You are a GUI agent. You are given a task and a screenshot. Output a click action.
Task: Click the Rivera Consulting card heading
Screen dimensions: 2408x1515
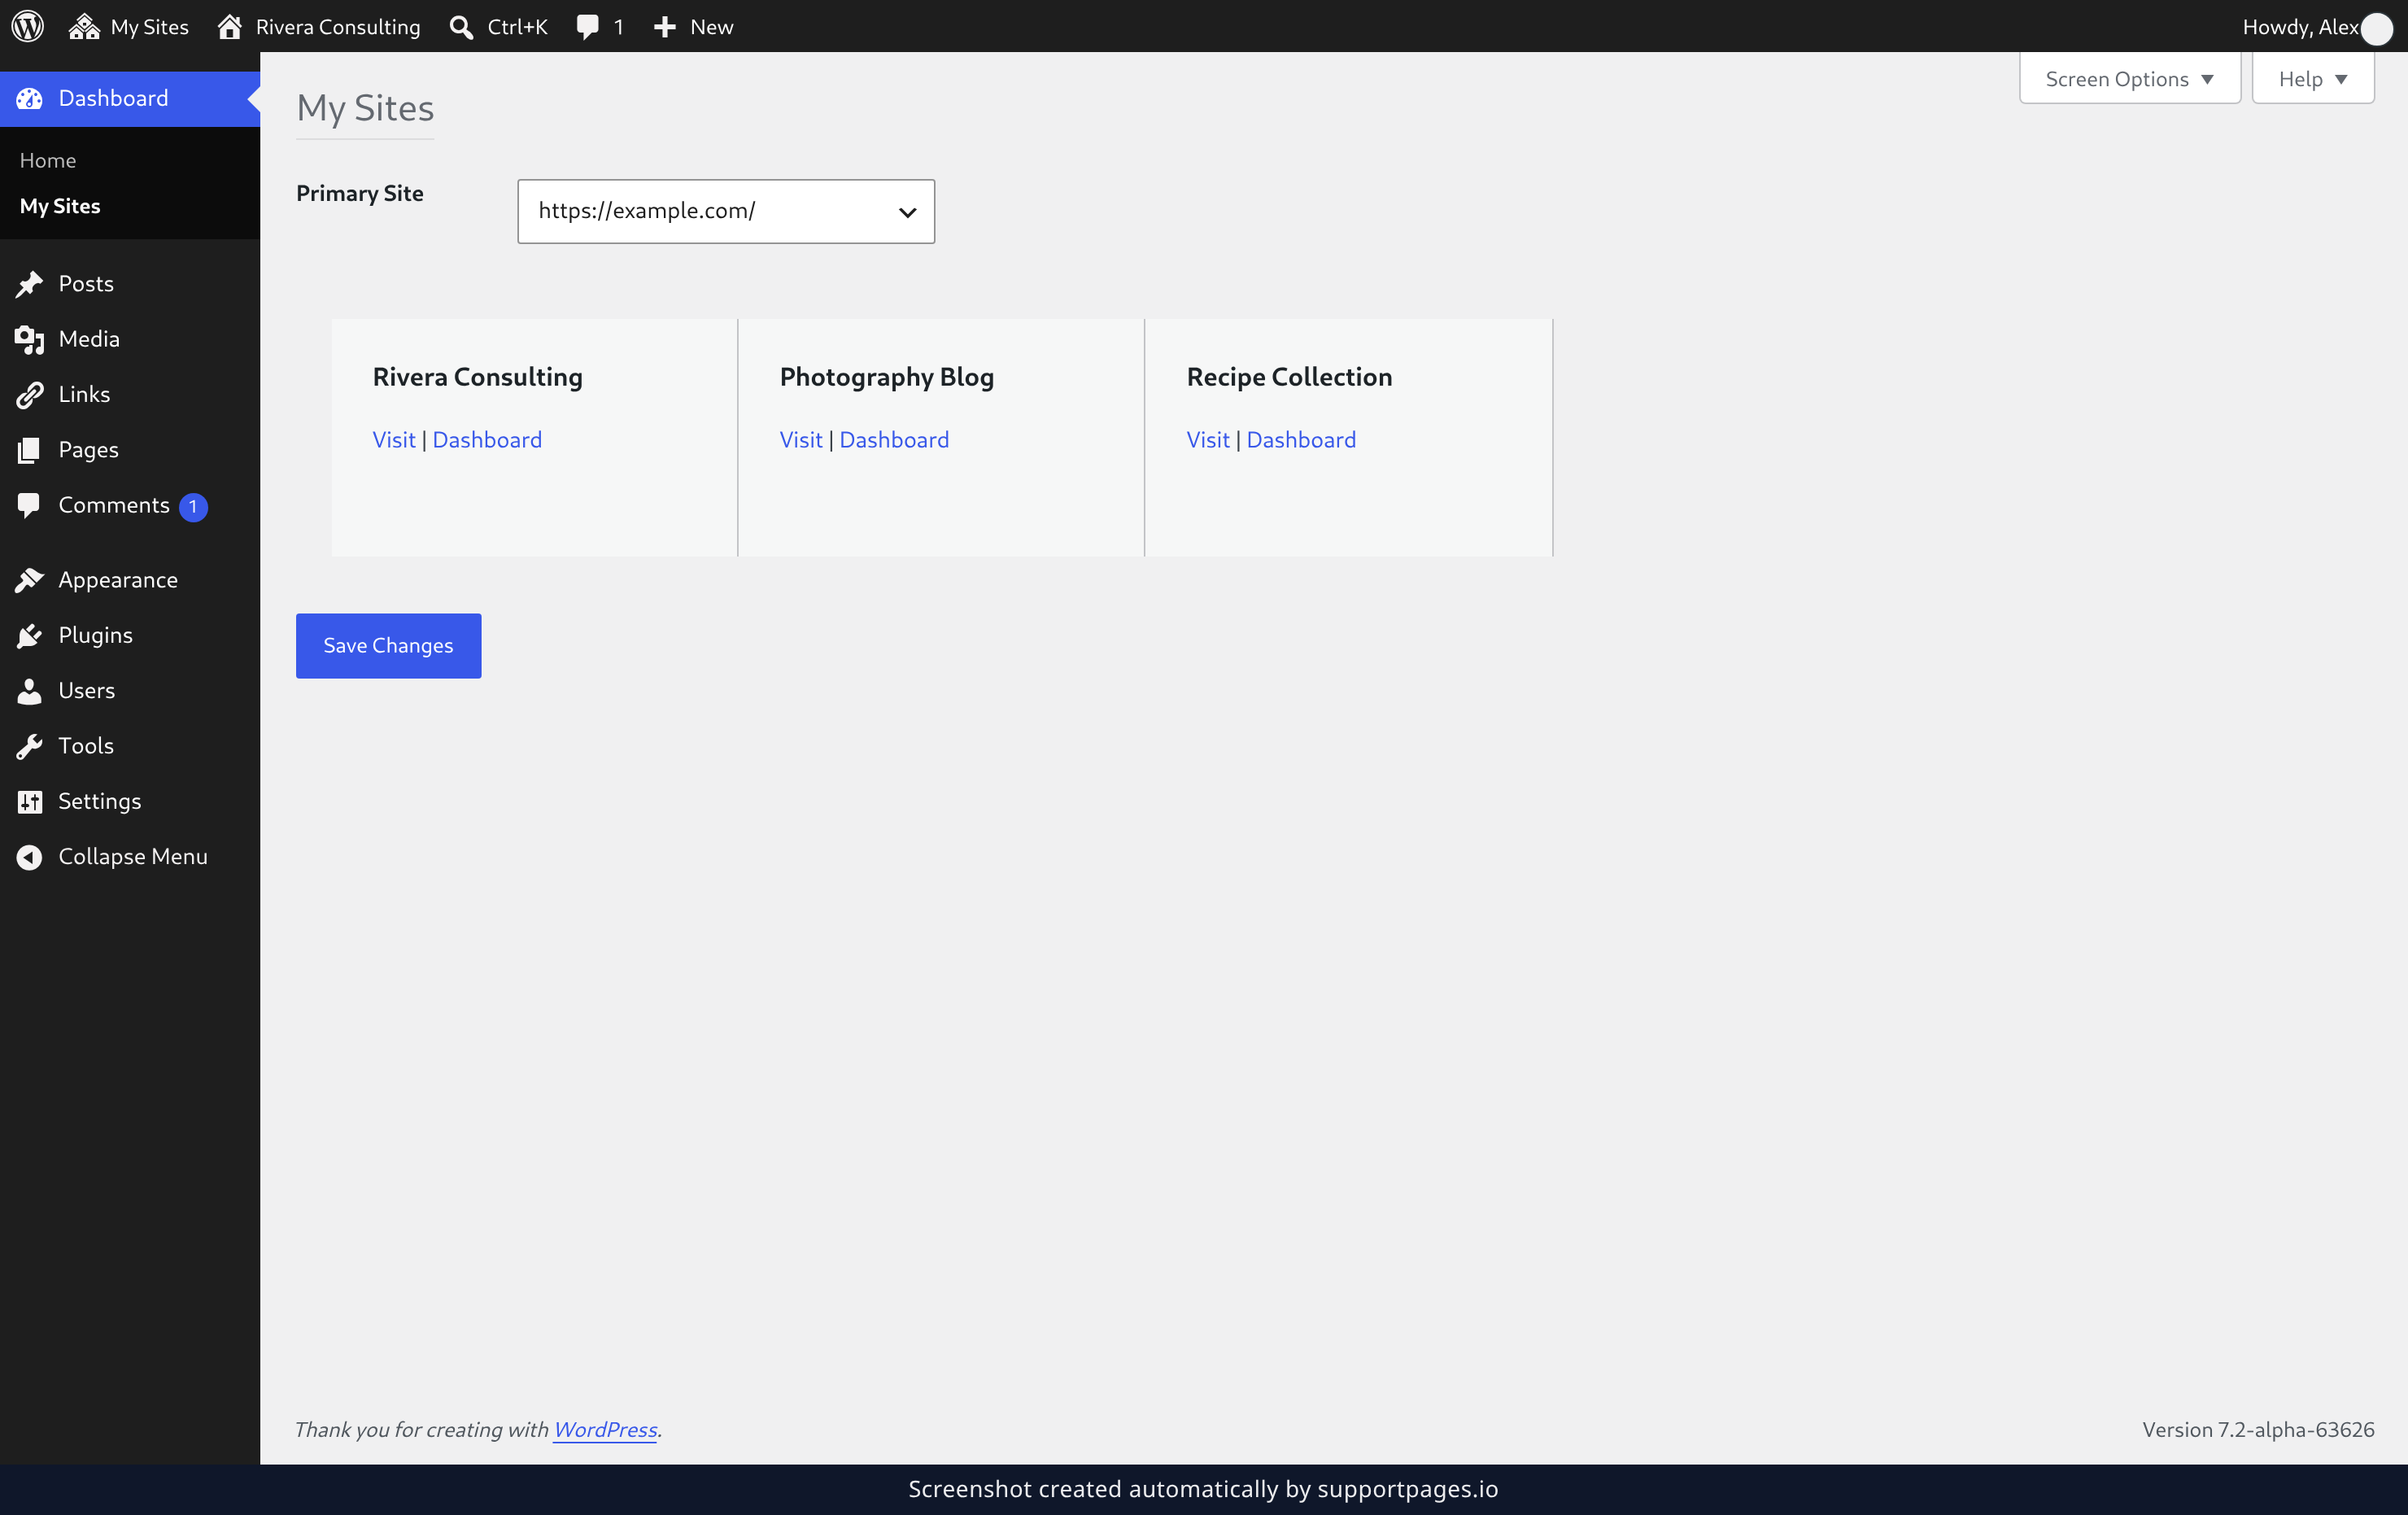click(477, 377)
